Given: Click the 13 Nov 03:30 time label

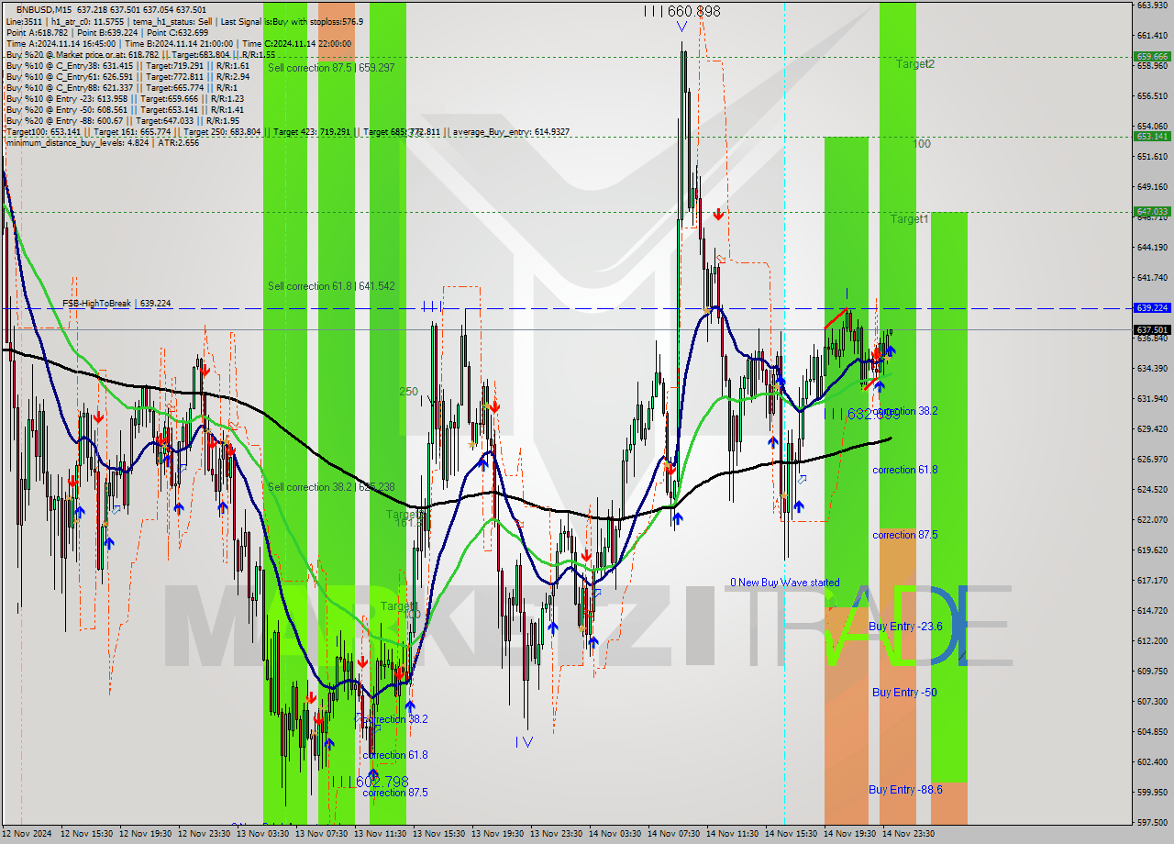Looking at the screenshot, I should tap(262, 834).
